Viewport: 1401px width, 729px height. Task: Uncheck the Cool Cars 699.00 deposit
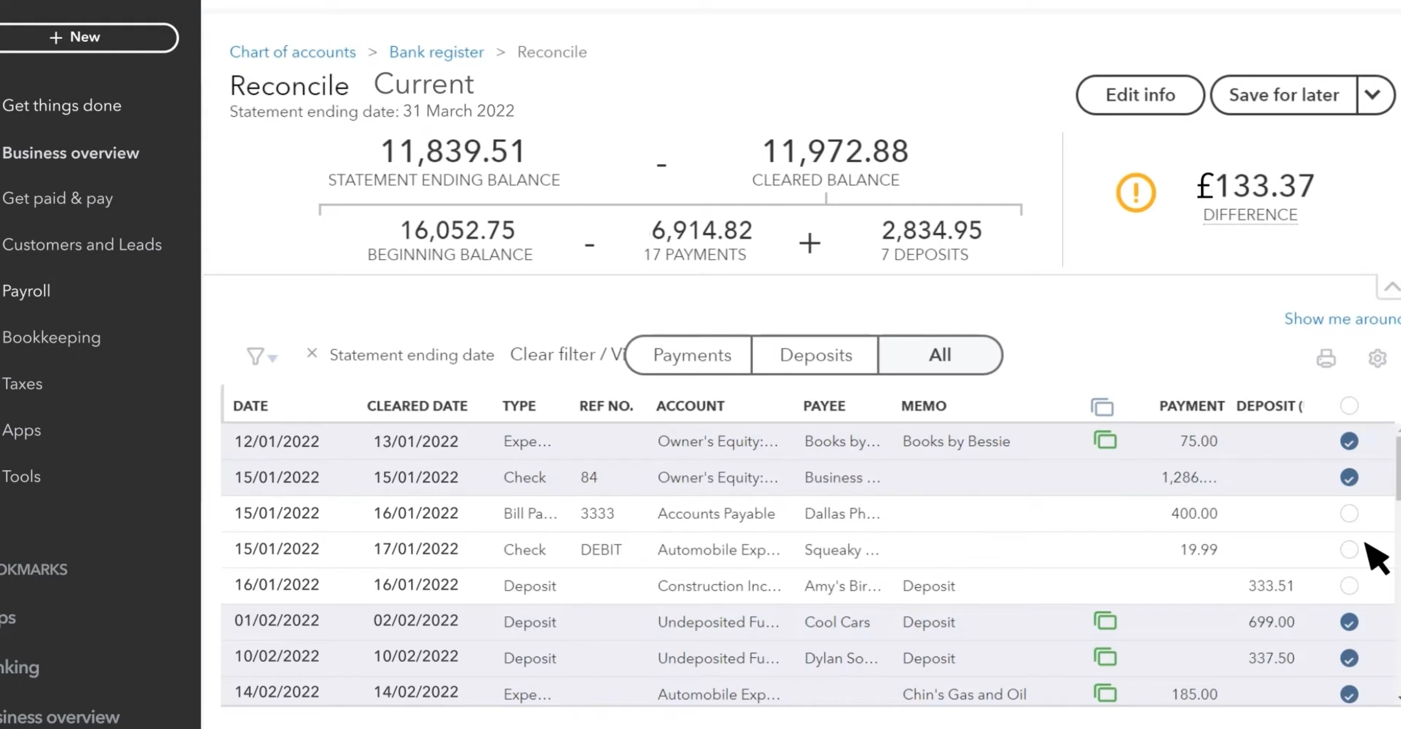click(1349, 622)
